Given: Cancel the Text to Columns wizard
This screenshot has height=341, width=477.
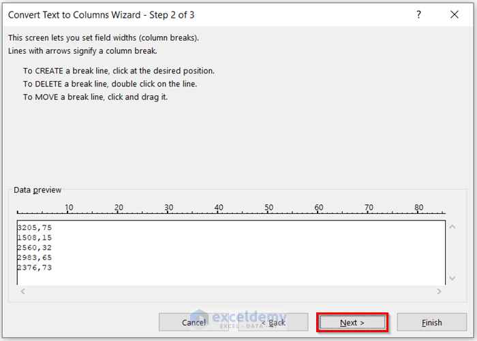Looking at the screenshot, I should 194,322.
